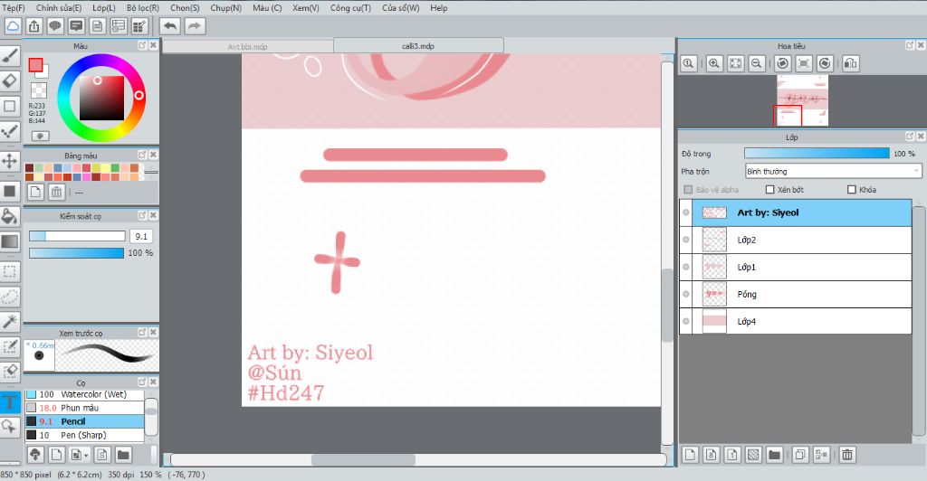
Task: Open the Bộ lọc(R) filter menu
Action: coord(142,7)
